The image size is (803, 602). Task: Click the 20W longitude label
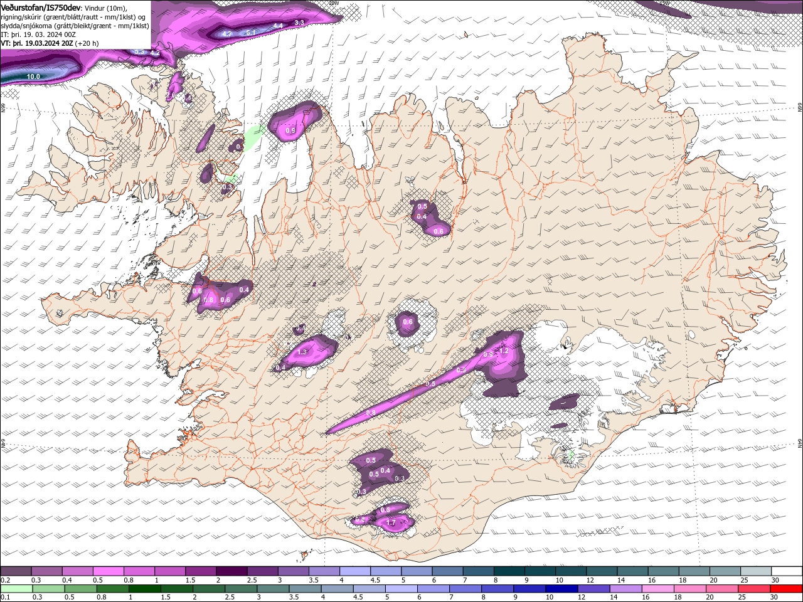[333, 3]
